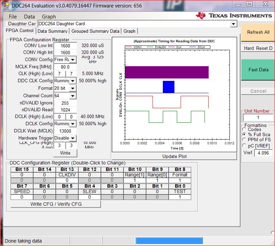
Task: Click the MCLK Freq input field
Action: coord(65,67)
